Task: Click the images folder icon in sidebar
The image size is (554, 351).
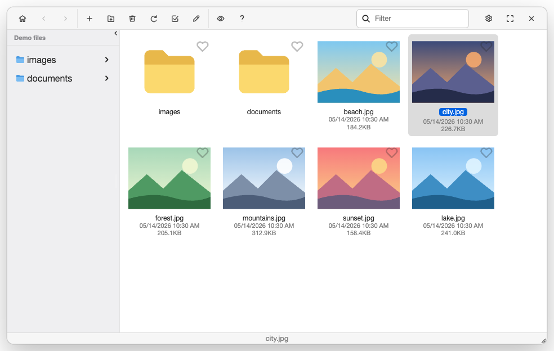Action: click(20, 60)
